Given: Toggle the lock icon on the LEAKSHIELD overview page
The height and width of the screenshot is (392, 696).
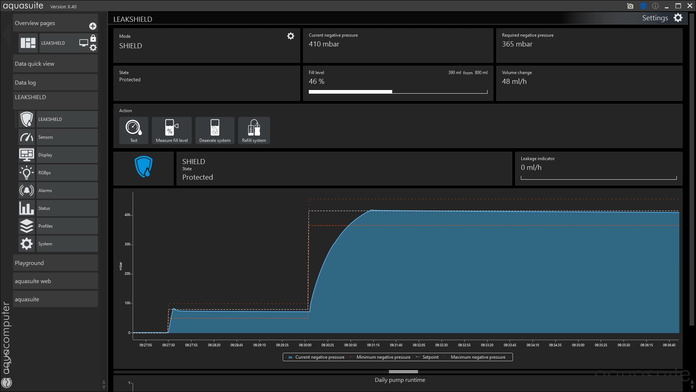Looking at the screenshot, I should coord(93,38).
